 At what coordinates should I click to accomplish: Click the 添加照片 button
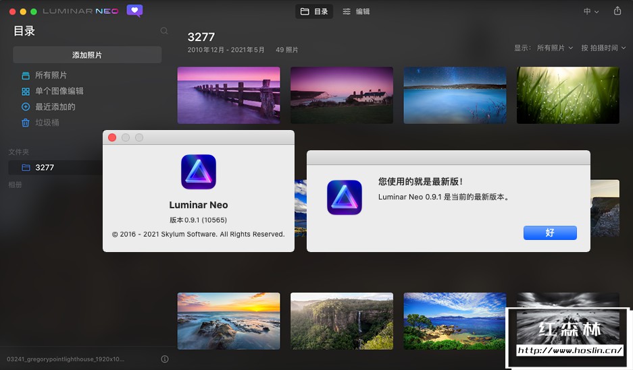[x=87, y=55]
